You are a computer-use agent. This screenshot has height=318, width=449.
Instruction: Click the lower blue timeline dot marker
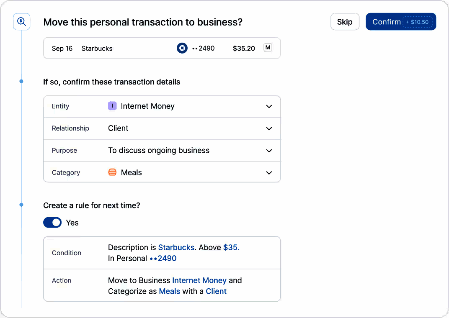coord(21,205)
